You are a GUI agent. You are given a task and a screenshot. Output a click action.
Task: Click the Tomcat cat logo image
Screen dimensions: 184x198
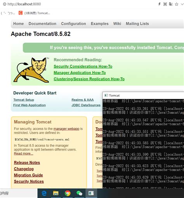(31, 70)
